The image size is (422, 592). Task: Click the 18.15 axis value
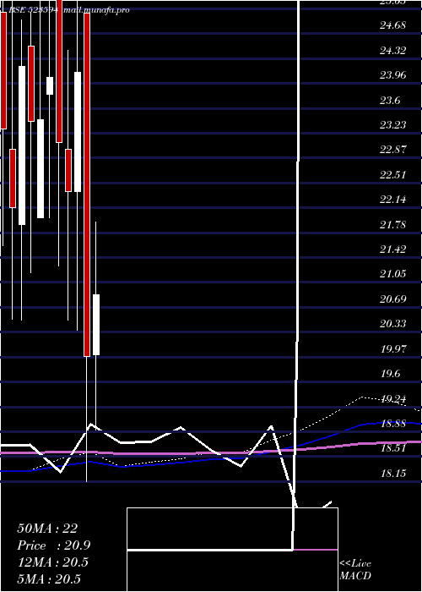392,473
